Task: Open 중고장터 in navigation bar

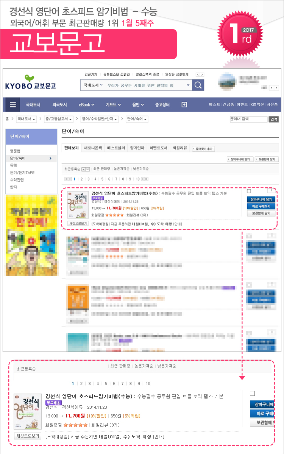Action: click(x=162, y=105)
